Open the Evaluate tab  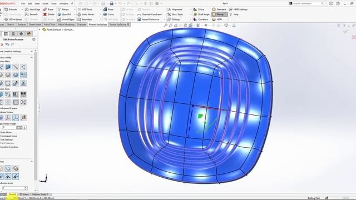click(x=81, y=24)
